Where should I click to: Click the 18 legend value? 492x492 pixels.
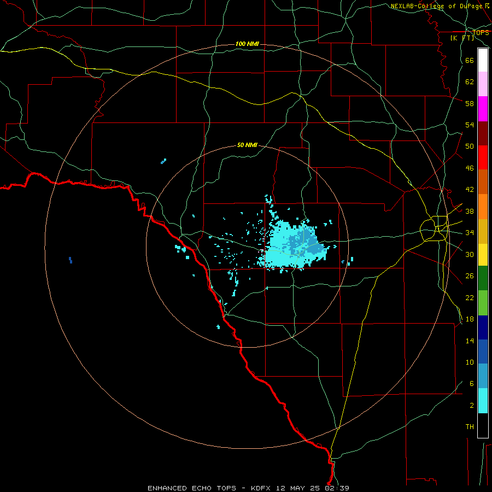(x=470, y=319)
